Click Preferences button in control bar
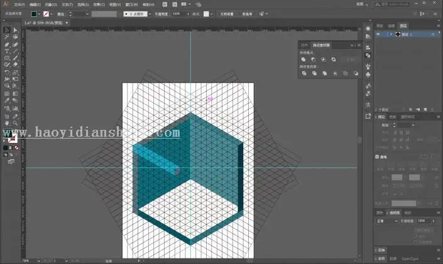The image size is (443, 264). point(247,14)
